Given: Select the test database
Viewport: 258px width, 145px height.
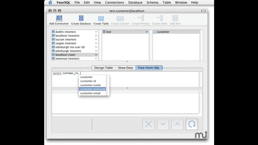Looking at the screenshot, I should pos(125,32).
